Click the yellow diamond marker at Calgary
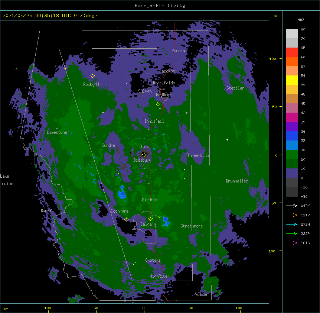The image size is (320, 313). point(150,219)
